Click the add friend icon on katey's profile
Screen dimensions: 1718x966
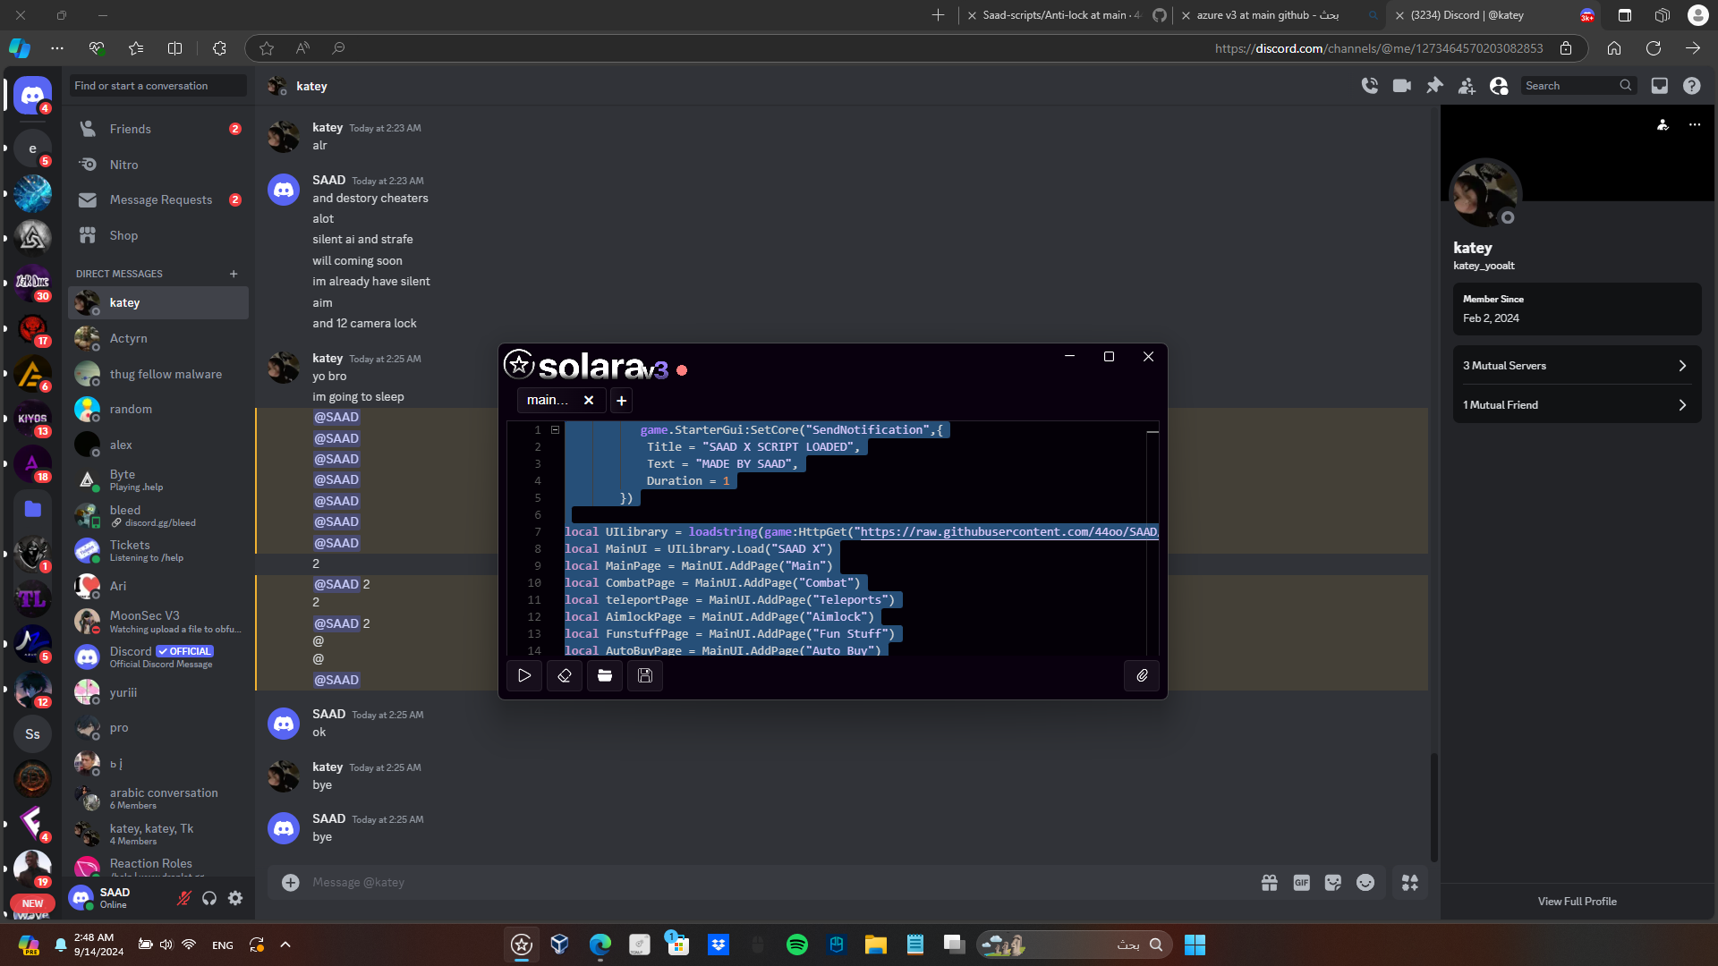point(1663,125)
